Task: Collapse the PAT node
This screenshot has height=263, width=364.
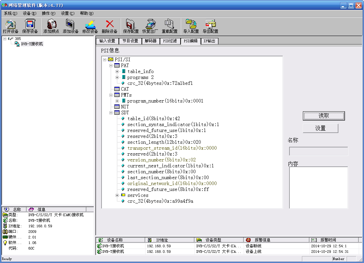Action: point(111,66)
